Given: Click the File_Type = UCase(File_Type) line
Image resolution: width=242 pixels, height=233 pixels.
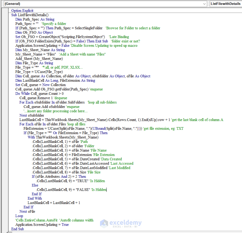Looking at the screenshot, I should [38, 71].
